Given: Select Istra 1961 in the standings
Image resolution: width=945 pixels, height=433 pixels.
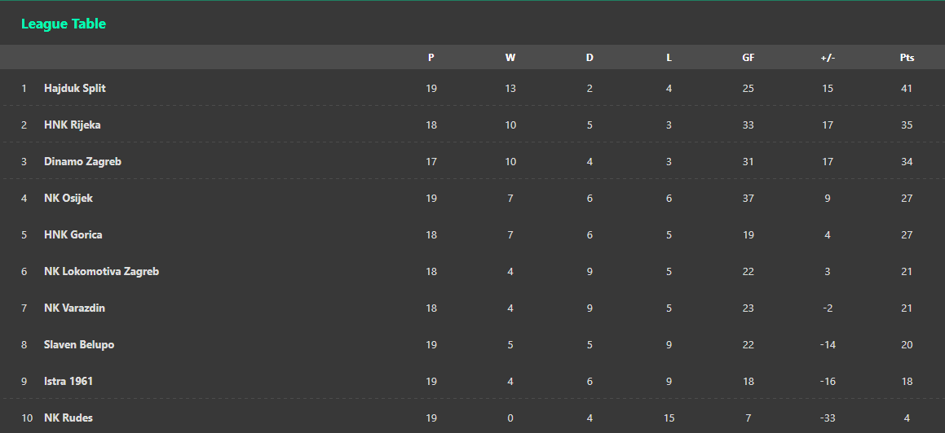Looking at the screenshot, I should click(68, 382).
